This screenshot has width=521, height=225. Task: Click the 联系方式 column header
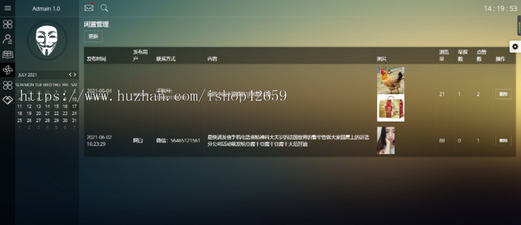click(x=166, y=59)
